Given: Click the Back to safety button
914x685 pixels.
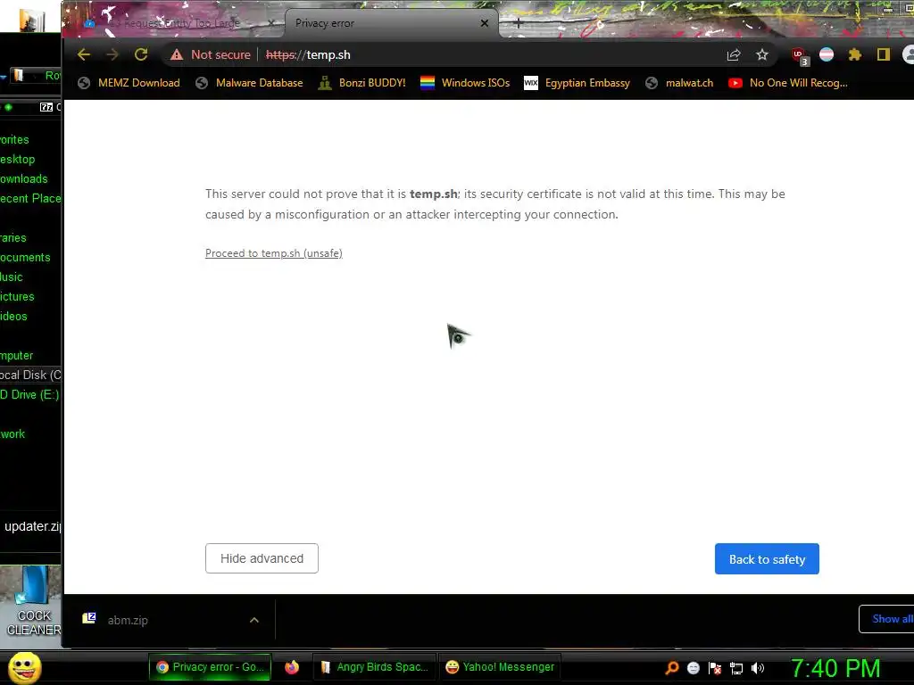Looking at the screenshot, I should point(767,559).
